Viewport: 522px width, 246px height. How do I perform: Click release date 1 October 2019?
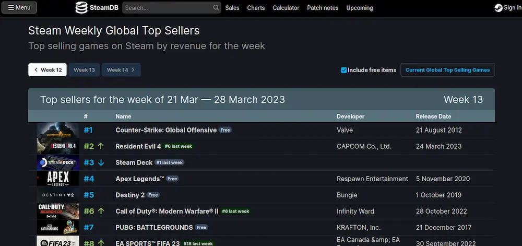tap(439, 195)
